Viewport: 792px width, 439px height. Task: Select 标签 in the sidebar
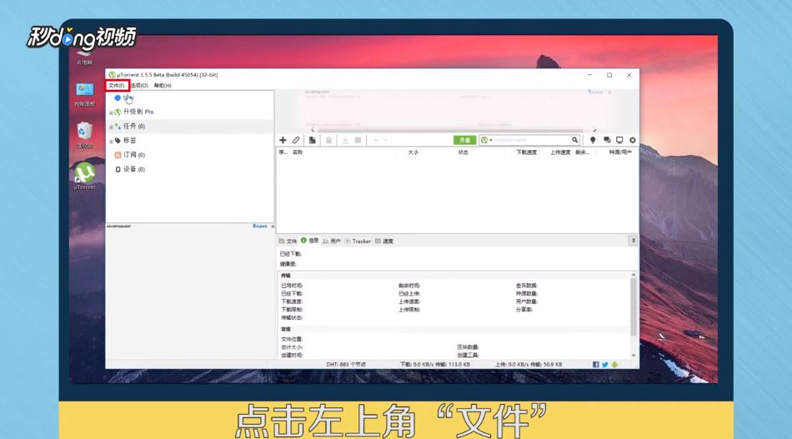coord(129,140)
